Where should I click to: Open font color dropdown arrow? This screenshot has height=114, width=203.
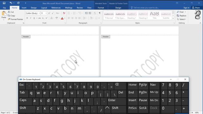[x=65, y=18]
